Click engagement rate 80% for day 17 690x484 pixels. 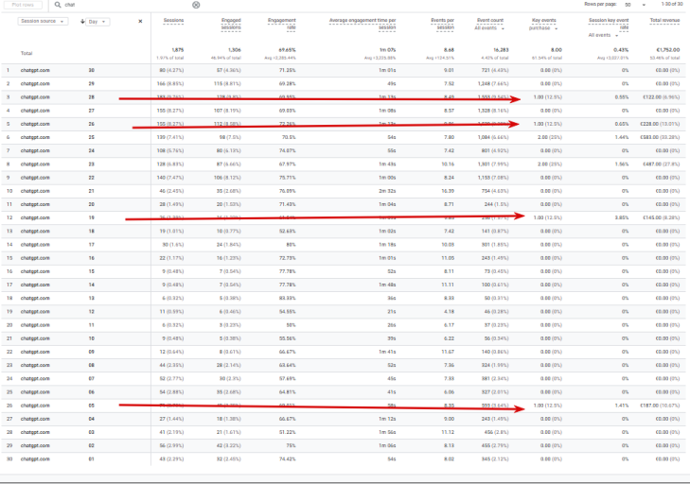(291, 245)
